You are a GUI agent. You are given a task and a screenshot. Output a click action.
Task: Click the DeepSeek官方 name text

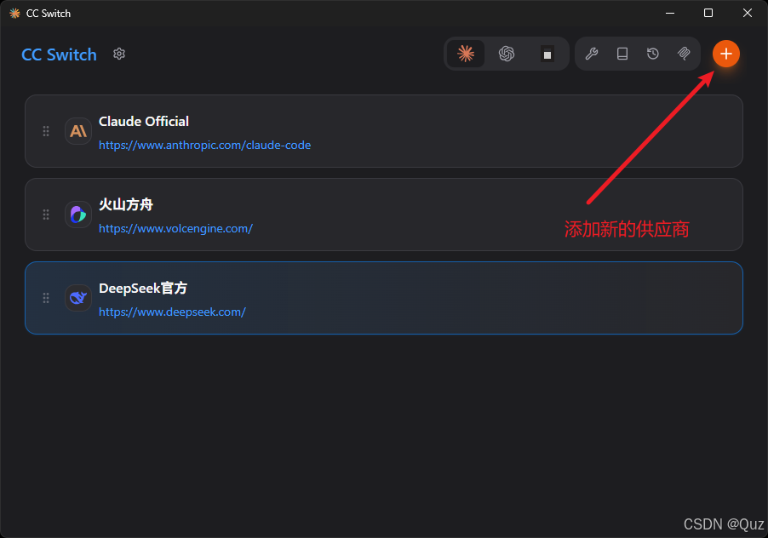(x=143, y=289)
